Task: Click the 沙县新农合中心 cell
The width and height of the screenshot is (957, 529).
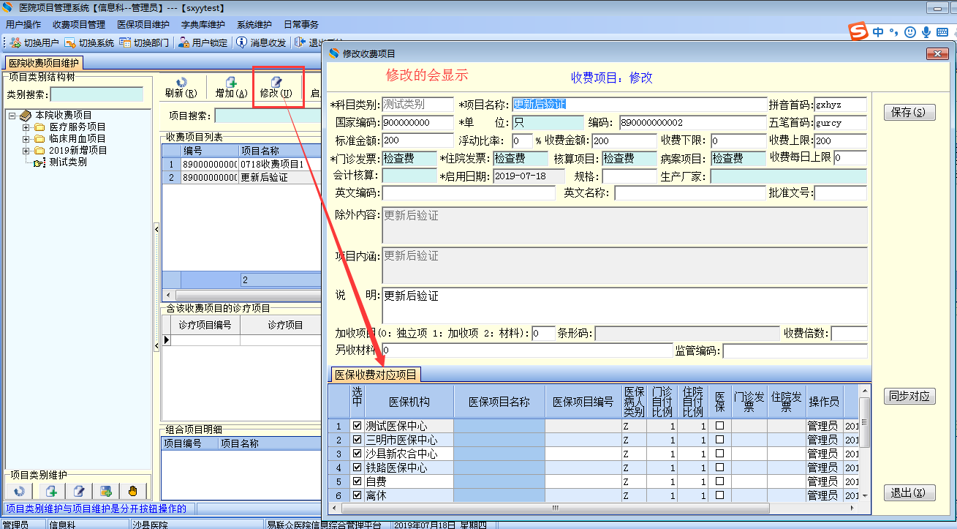Action: point(409,454)
